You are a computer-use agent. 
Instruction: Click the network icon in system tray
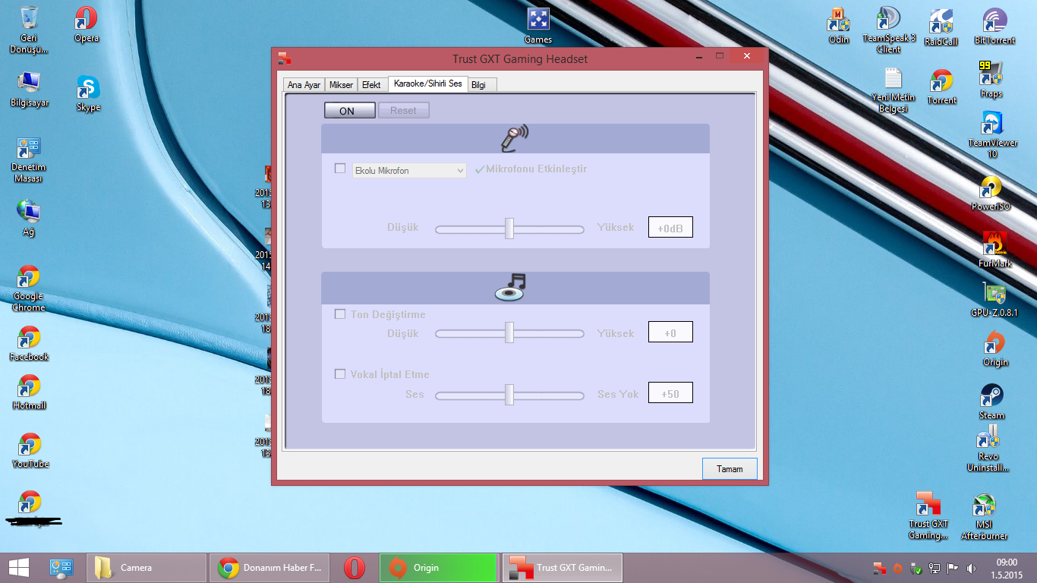coord(935,568)
